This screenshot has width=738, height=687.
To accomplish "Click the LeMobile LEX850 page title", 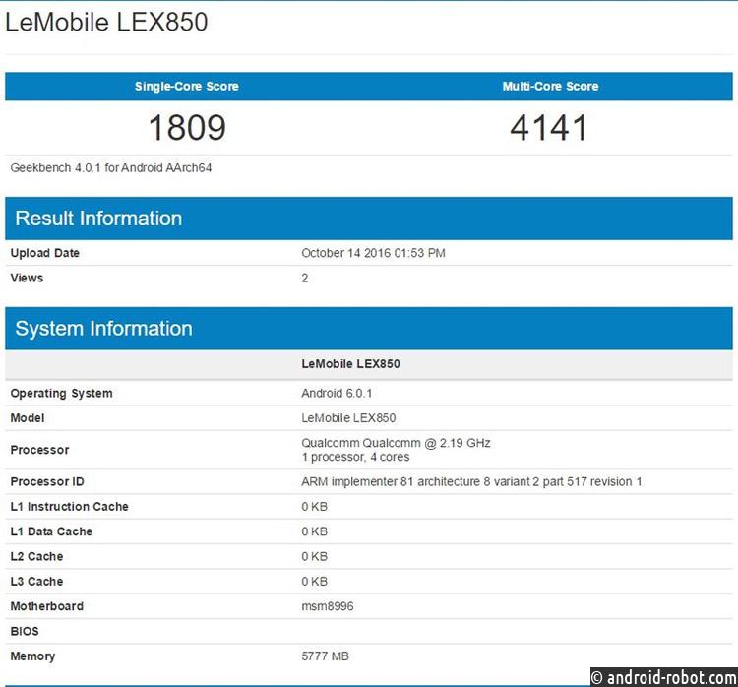I will 106,22.
